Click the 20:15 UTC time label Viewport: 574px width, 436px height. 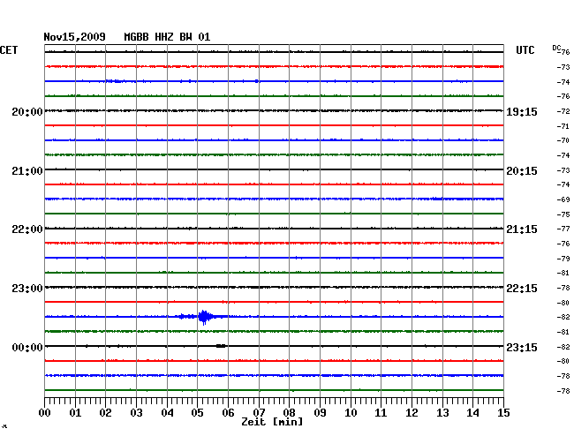coord(522,171)
